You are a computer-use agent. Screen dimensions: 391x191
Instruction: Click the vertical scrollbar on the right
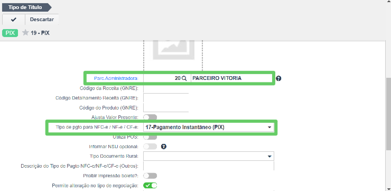point(388,114)
